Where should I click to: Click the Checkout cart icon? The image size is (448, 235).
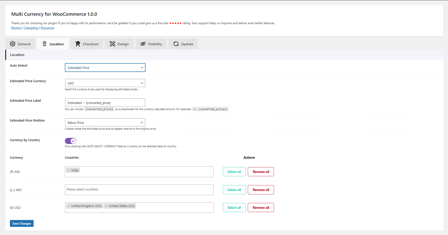pos(78,44)
